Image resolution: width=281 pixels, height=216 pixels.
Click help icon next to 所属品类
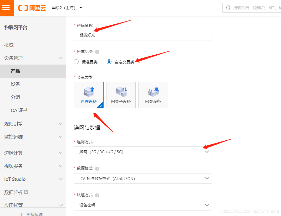[x=97, y=52]
